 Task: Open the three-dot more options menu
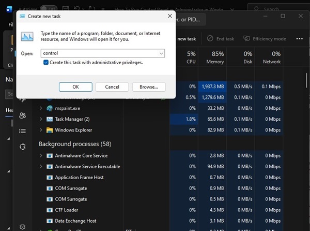pyautogui.click(x=299, y=39)
